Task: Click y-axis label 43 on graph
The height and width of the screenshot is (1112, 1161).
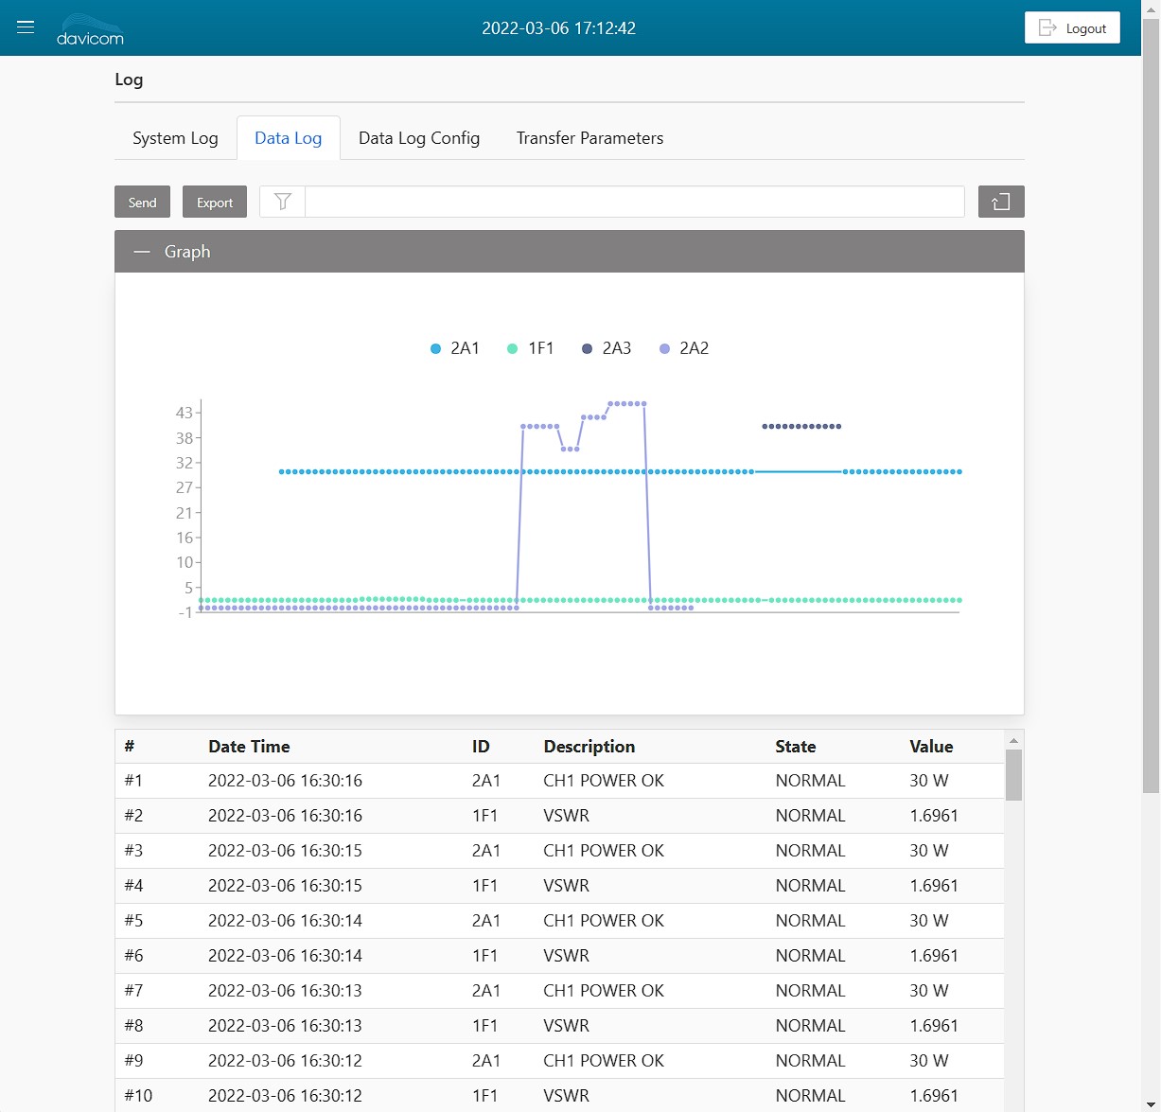Action: [184, 413]
